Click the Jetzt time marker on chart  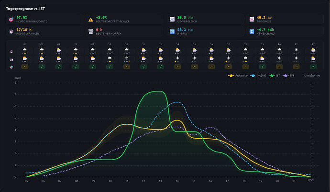(x=311, y=180)
